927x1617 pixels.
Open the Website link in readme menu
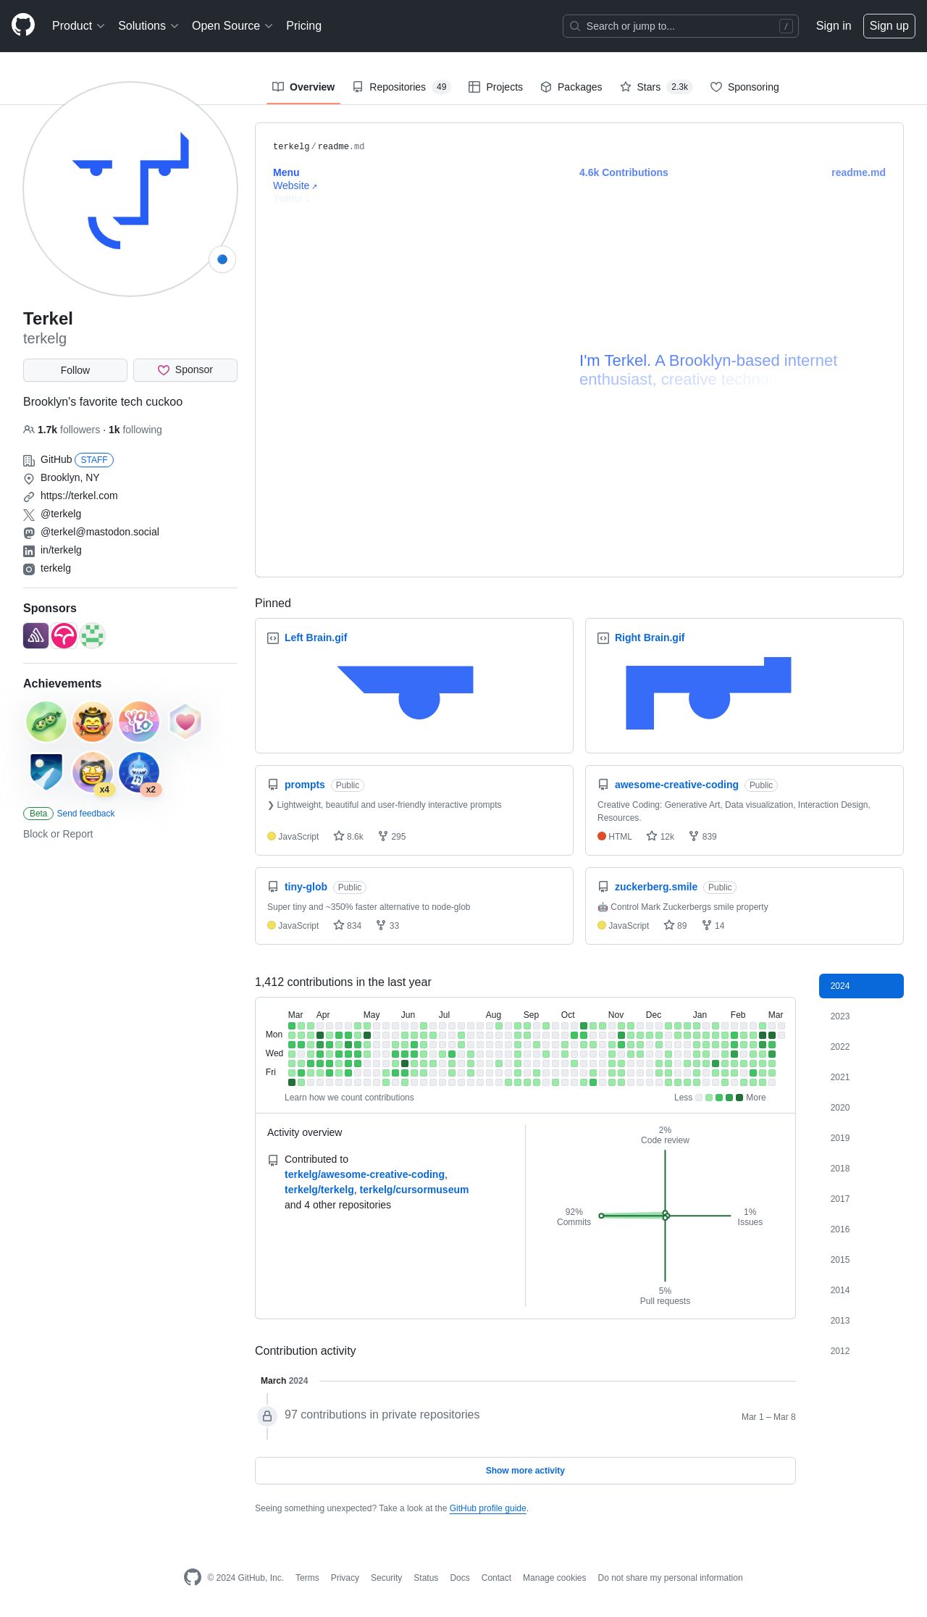pyautogui.click(x=295, y=185)
